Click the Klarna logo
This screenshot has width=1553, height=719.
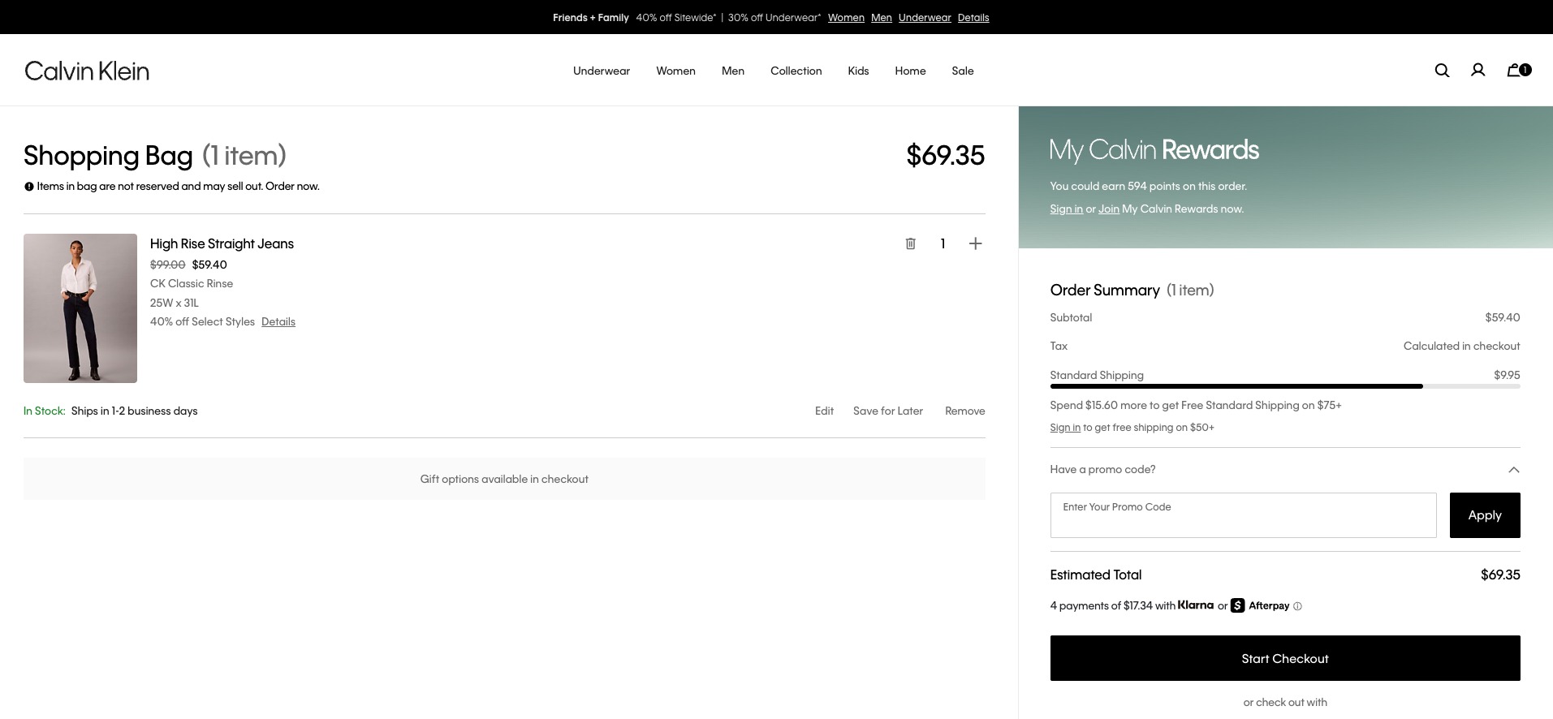(1196, 605)
